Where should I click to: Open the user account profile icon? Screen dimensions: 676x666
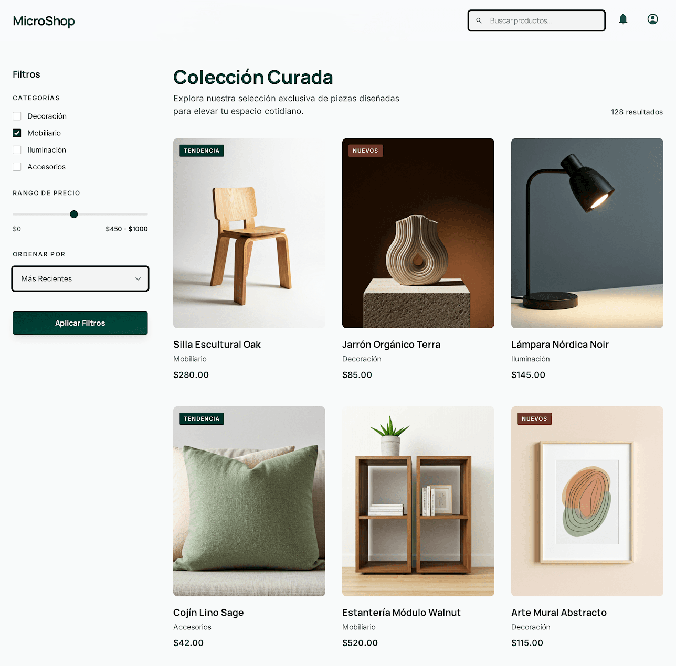click(652, 19)
